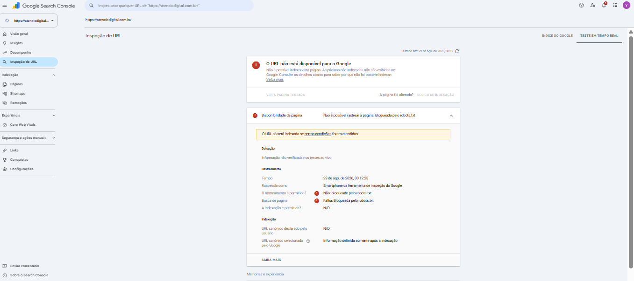634x281 pixels.
Task: Click the Páginas document icon
Action: click(x=5, y=84)
